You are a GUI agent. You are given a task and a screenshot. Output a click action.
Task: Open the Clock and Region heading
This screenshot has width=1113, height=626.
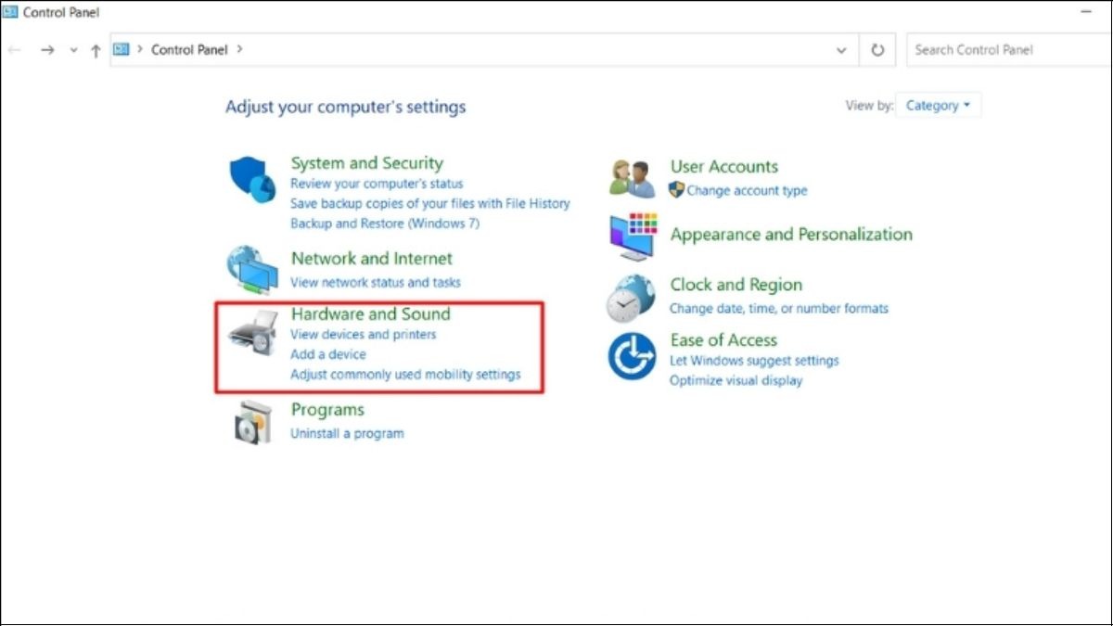736,285
